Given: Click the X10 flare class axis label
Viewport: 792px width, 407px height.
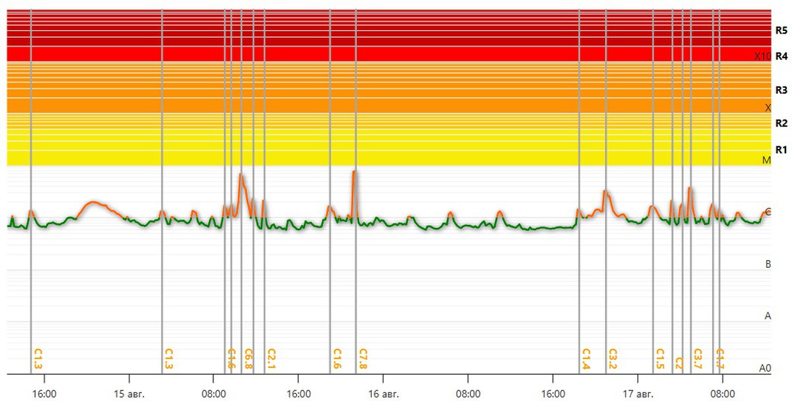Looking at the screenshot, I should coord(762,56).
